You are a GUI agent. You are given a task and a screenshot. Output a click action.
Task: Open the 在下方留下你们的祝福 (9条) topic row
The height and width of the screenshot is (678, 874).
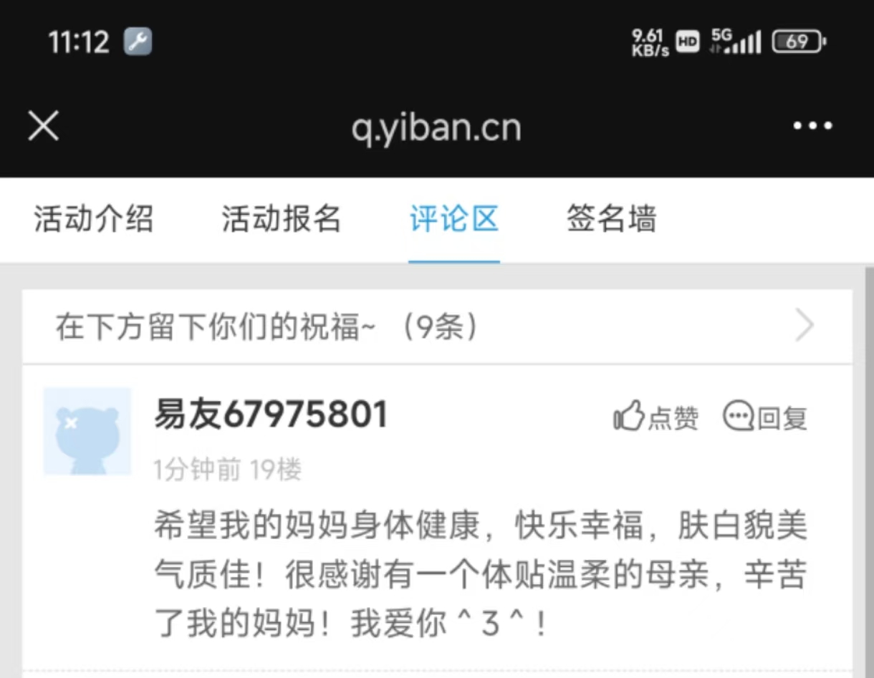pyautogui.click(x=437, y=327)
